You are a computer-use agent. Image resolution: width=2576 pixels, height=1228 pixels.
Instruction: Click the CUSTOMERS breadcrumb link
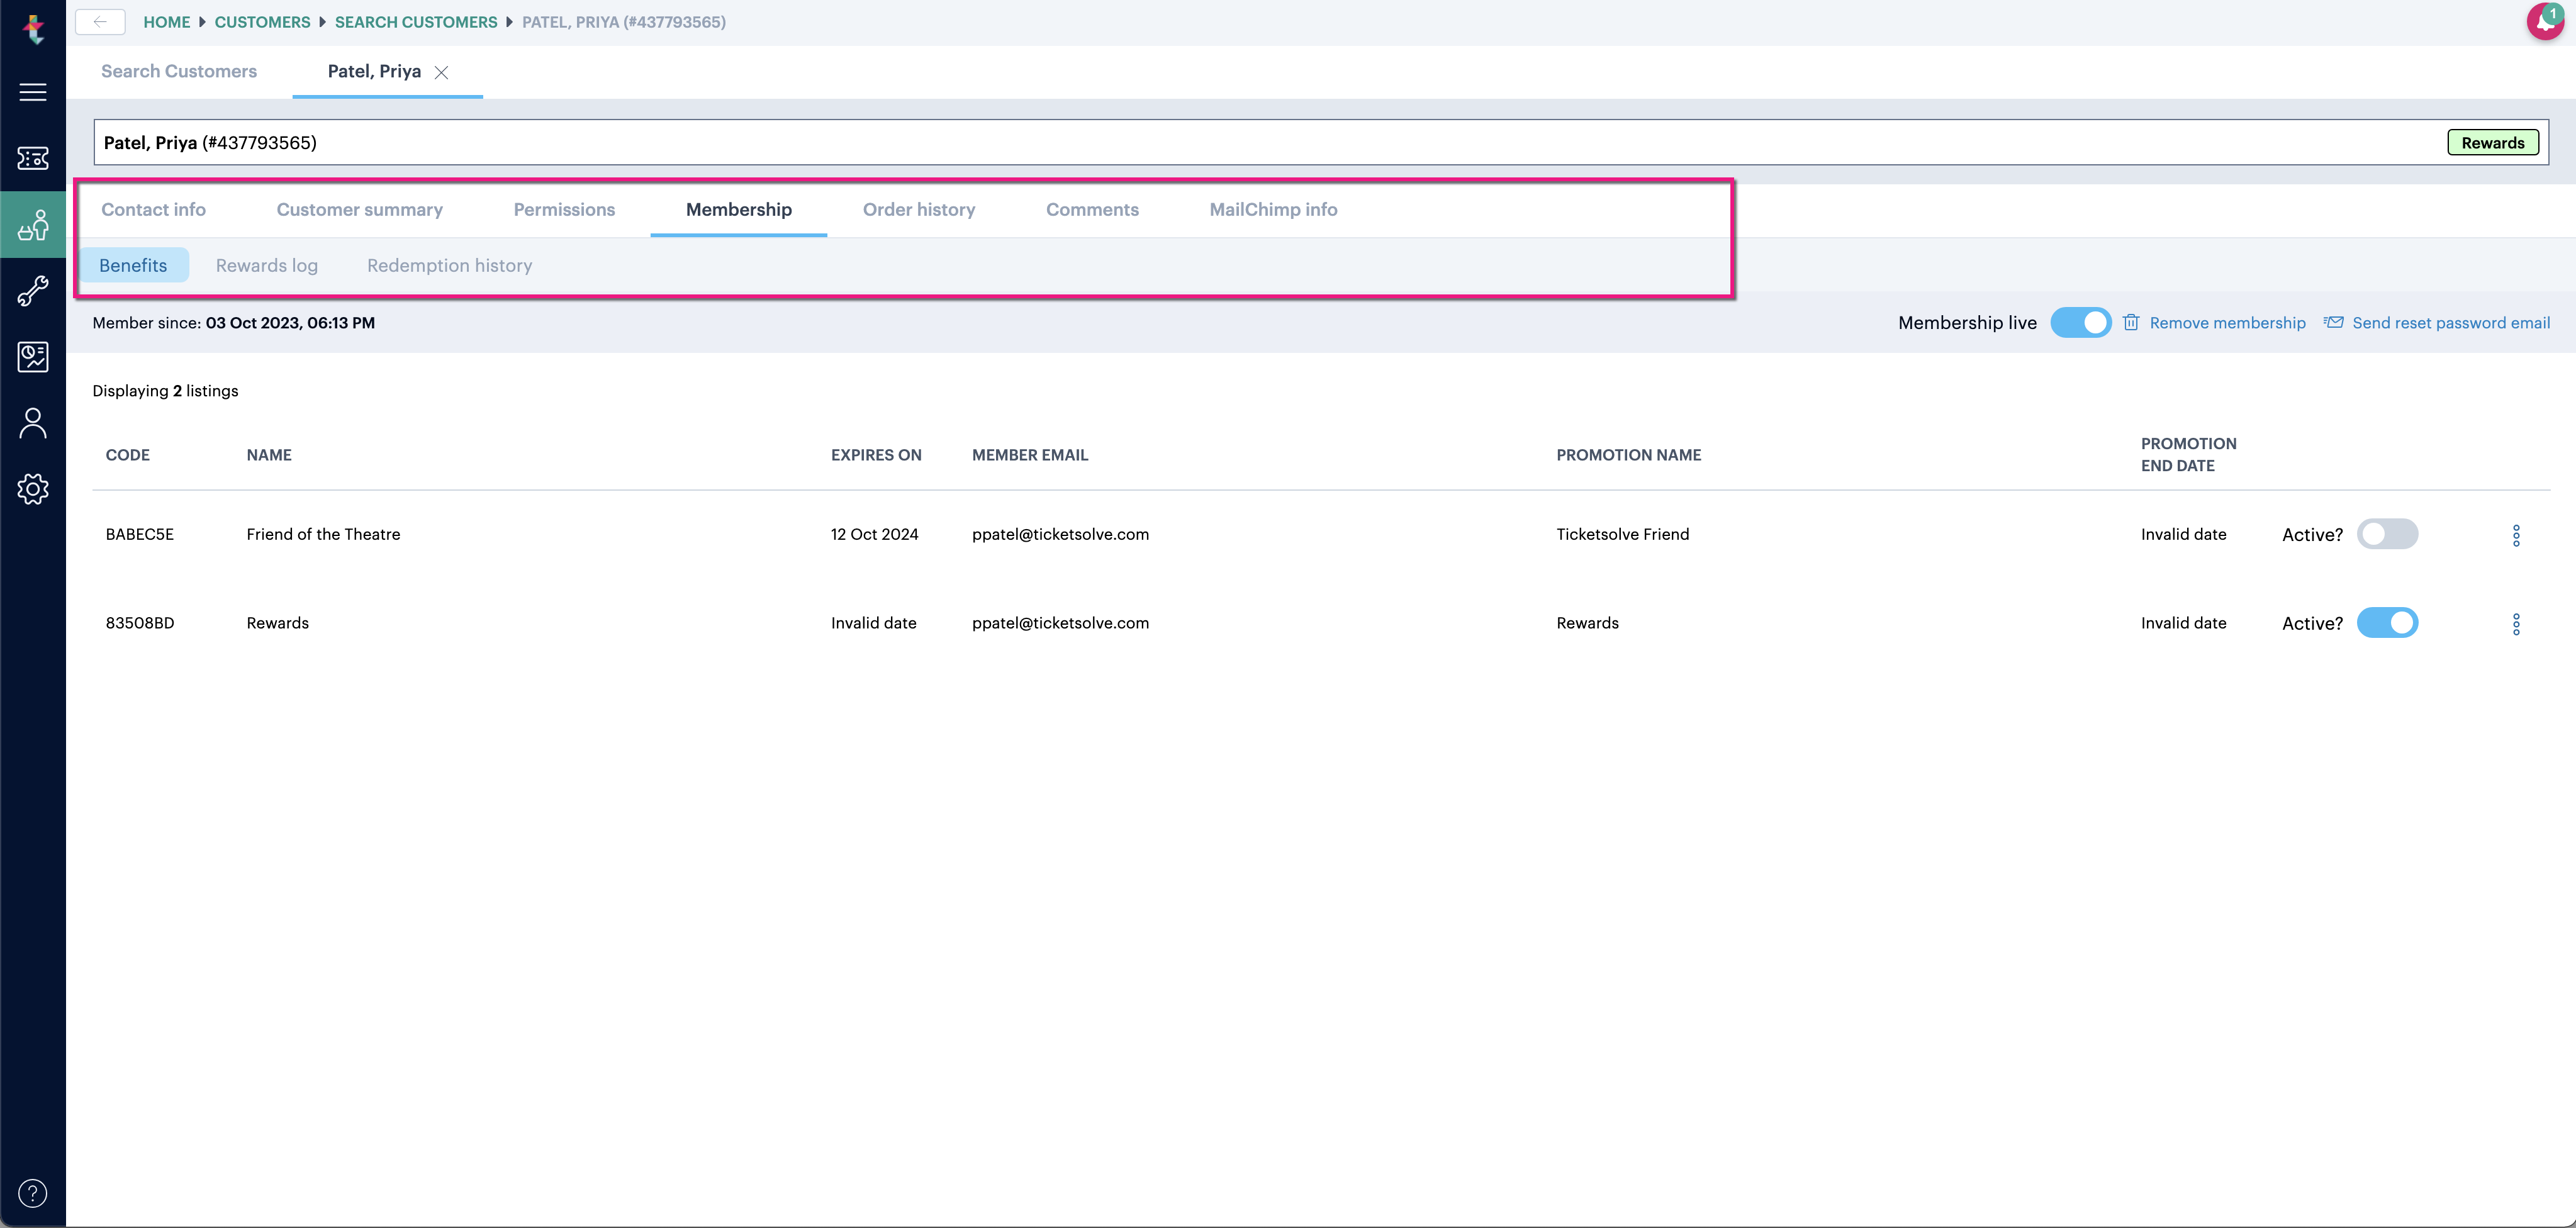tap(262, 22)
